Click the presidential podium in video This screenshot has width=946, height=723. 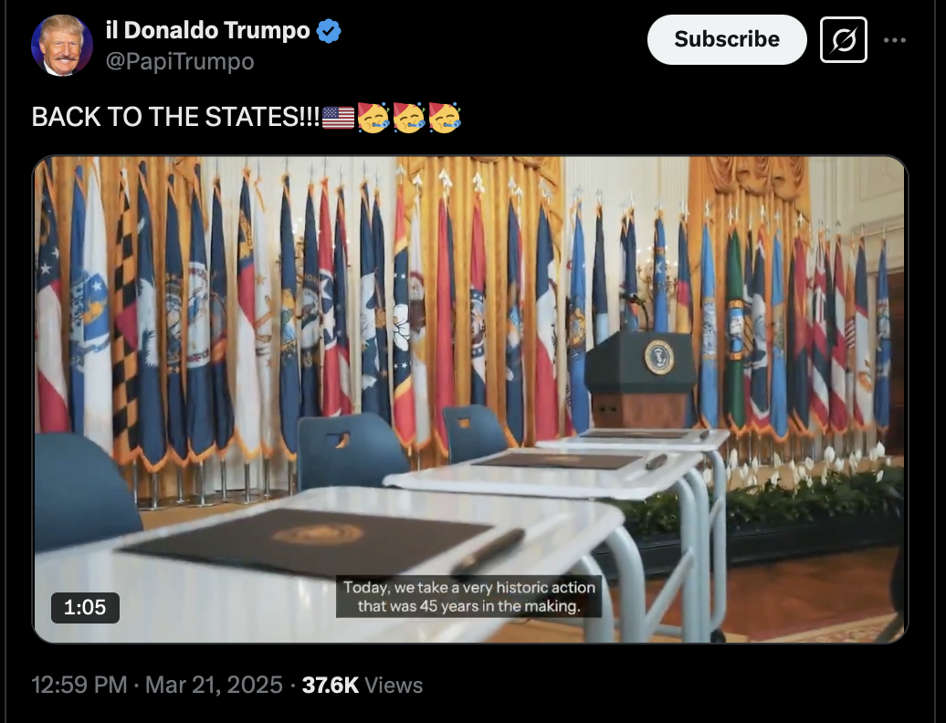click(641, 379)
